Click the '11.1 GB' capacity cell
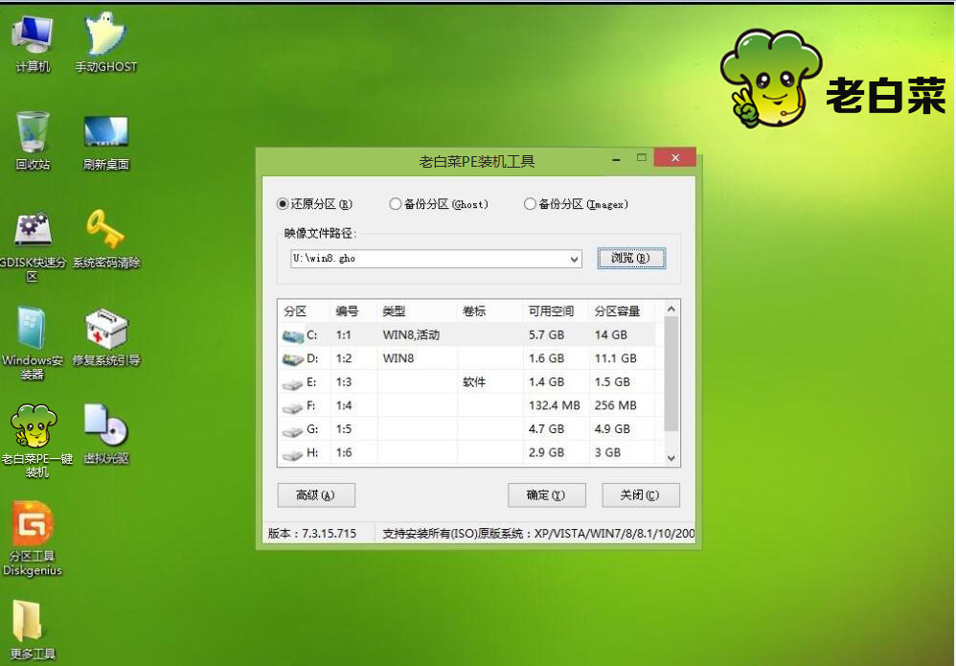 (616, 358)
